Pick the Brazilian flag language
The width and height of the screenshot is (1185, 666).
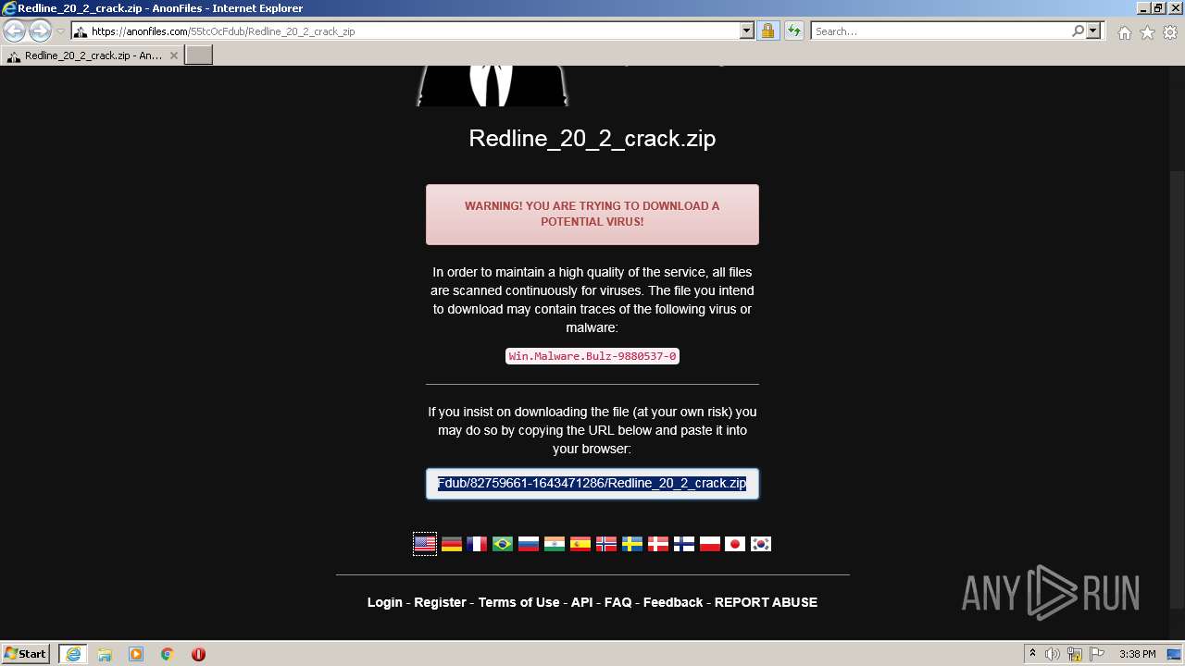click(503, 544)
